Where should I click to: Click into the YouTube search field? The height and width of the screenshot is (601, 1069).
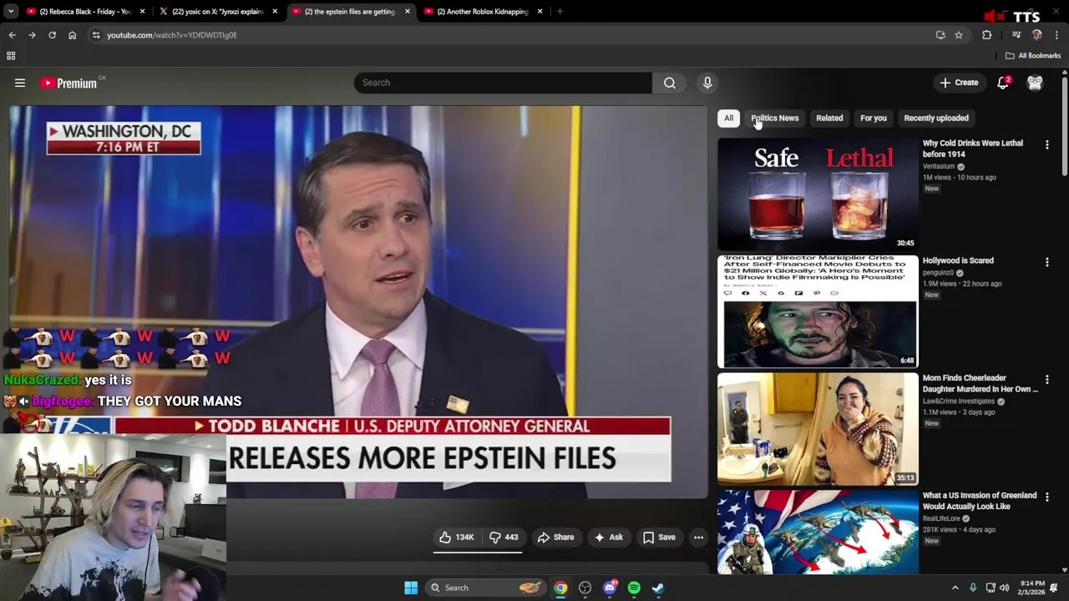[x=503, y=83]
